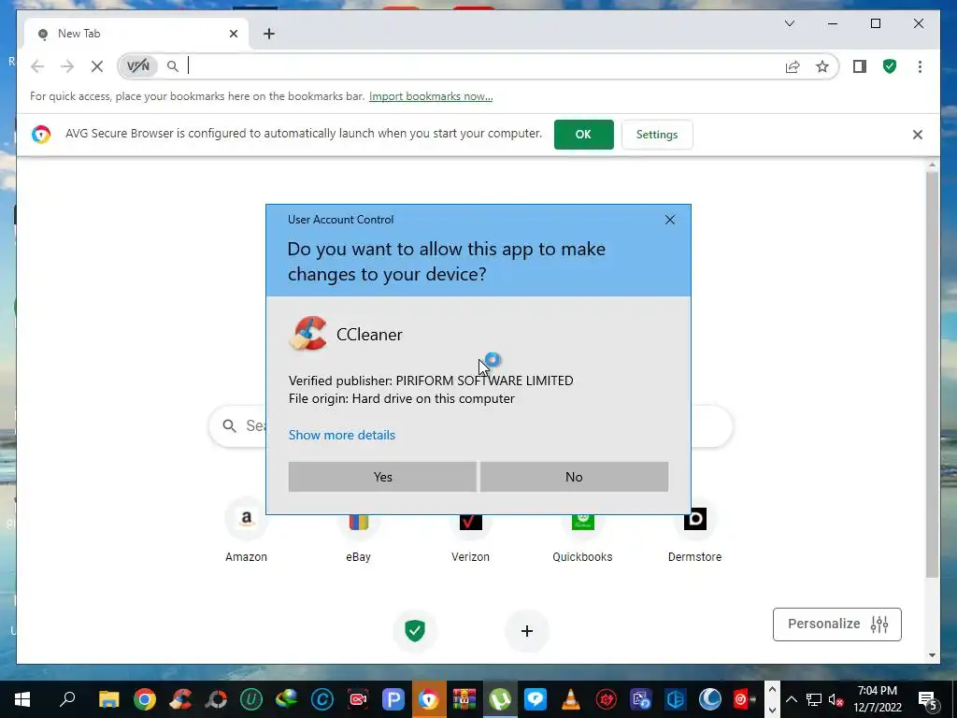Open the IObit Uninstaller taskbar icon
Image resolution: width=957 pixels, height=718 pixels.
tap(250, 699)
